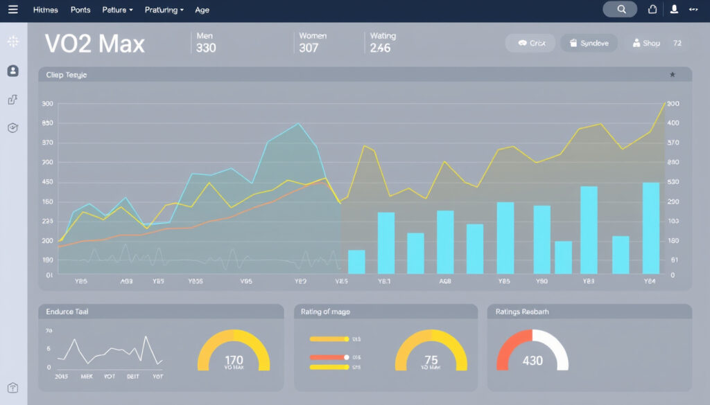Click the Y8.1 x-axis label
The height and width of the screenshot is (405, 710).
click(384, 281)
